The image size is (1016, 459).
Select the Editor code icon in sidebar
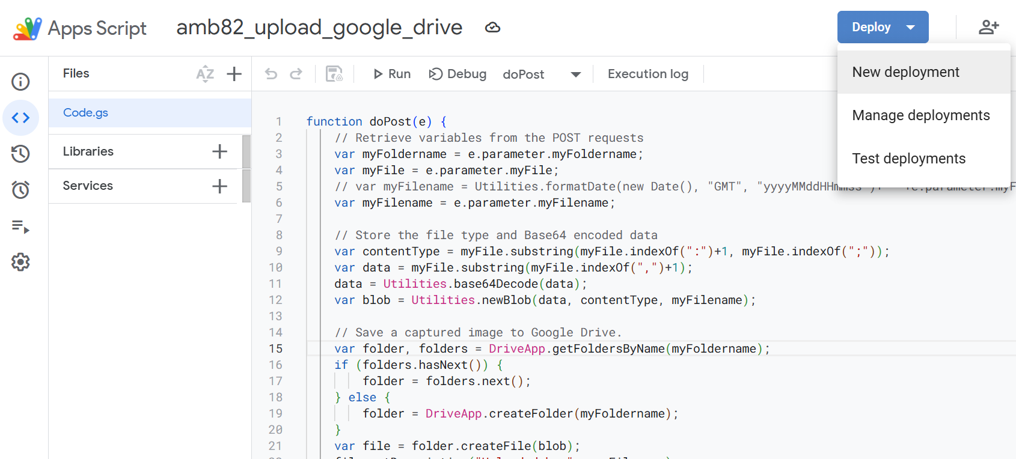(20, 118)
